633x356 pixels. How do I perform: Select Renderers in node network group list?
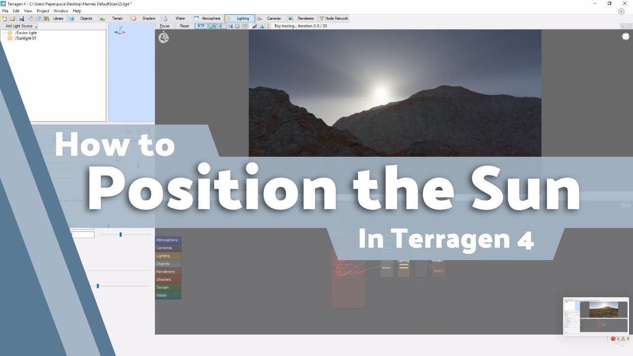(x=168, y=271)
